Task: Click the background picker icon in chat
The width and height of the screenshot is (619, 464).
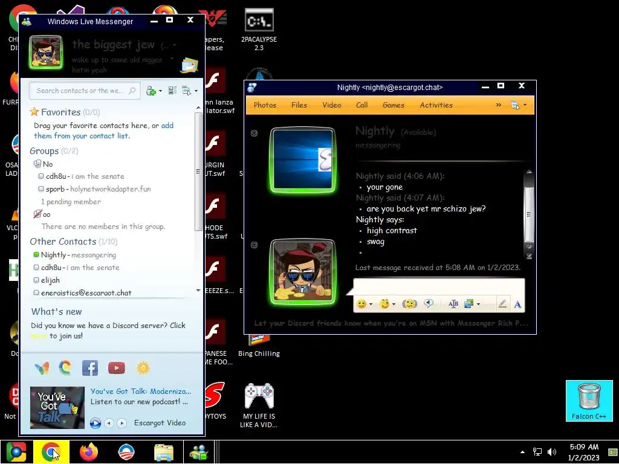Action: click(468, 303)
